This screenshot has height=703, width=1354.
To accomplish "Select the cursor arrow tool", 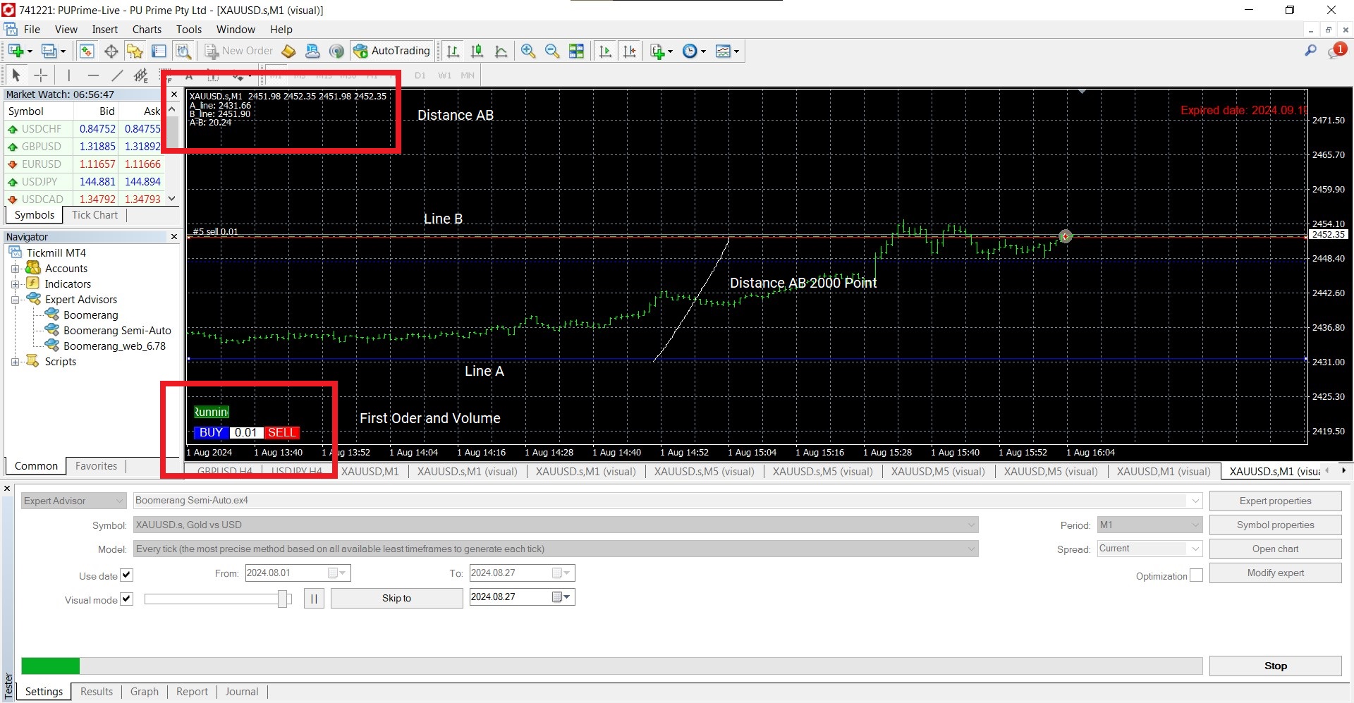I will (16, 75).
